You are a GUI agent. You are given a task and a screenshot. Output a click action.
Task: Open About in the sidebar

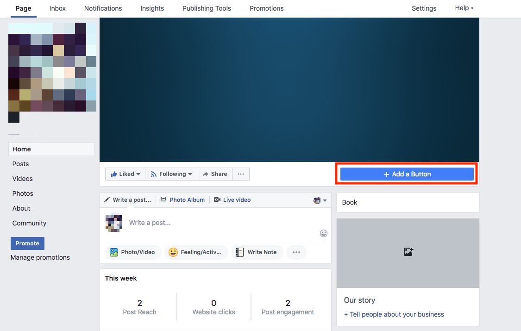pos(21,208)
